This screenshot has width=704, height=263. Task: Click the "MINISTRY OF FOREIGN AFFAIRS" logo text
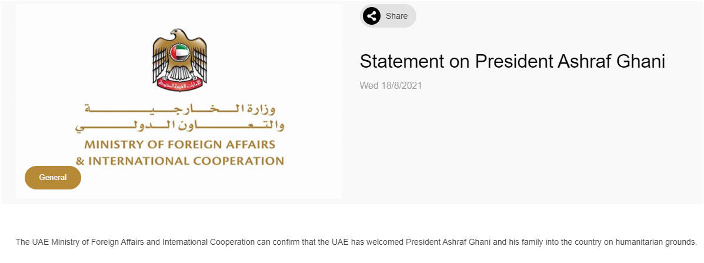coord(180,144)
